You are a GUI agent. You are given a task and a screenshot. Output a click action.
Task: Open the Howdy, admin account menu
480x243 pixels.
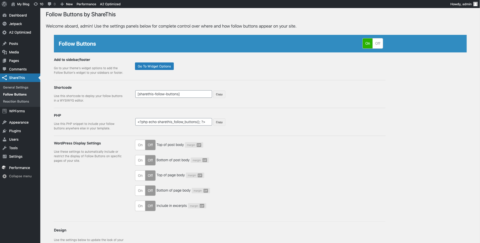point(464,4)
